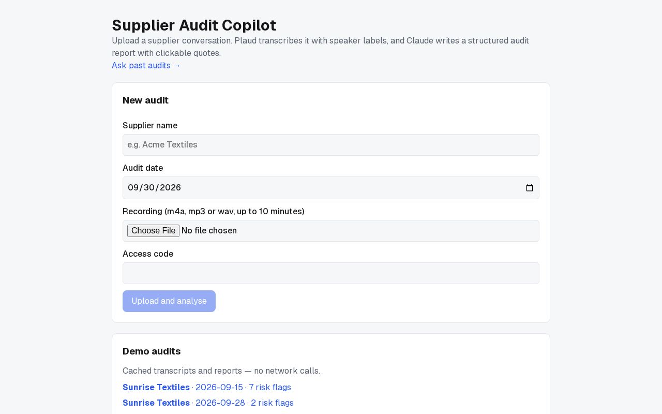The image size is (662, 414).
Task: Open the audit date calendar picker icon
Action: 530,188
